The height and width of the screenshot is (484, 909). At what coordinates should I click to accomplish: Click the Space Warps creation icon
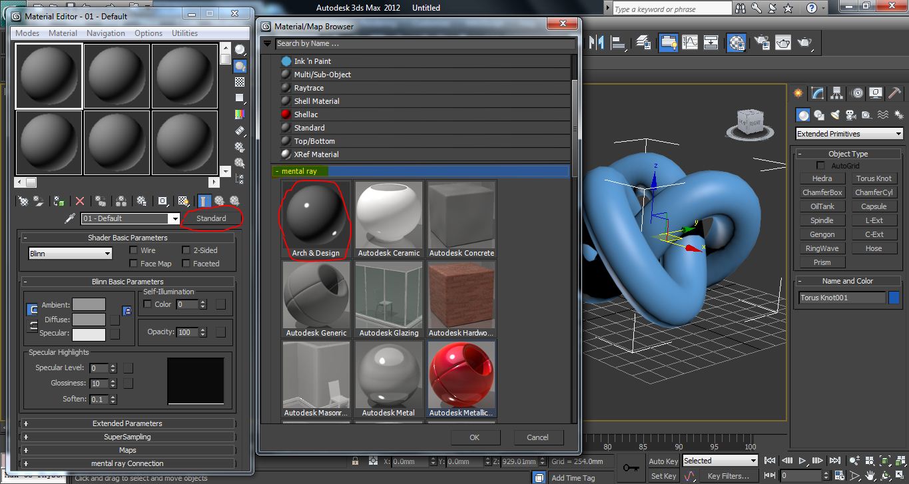point(882,115)
